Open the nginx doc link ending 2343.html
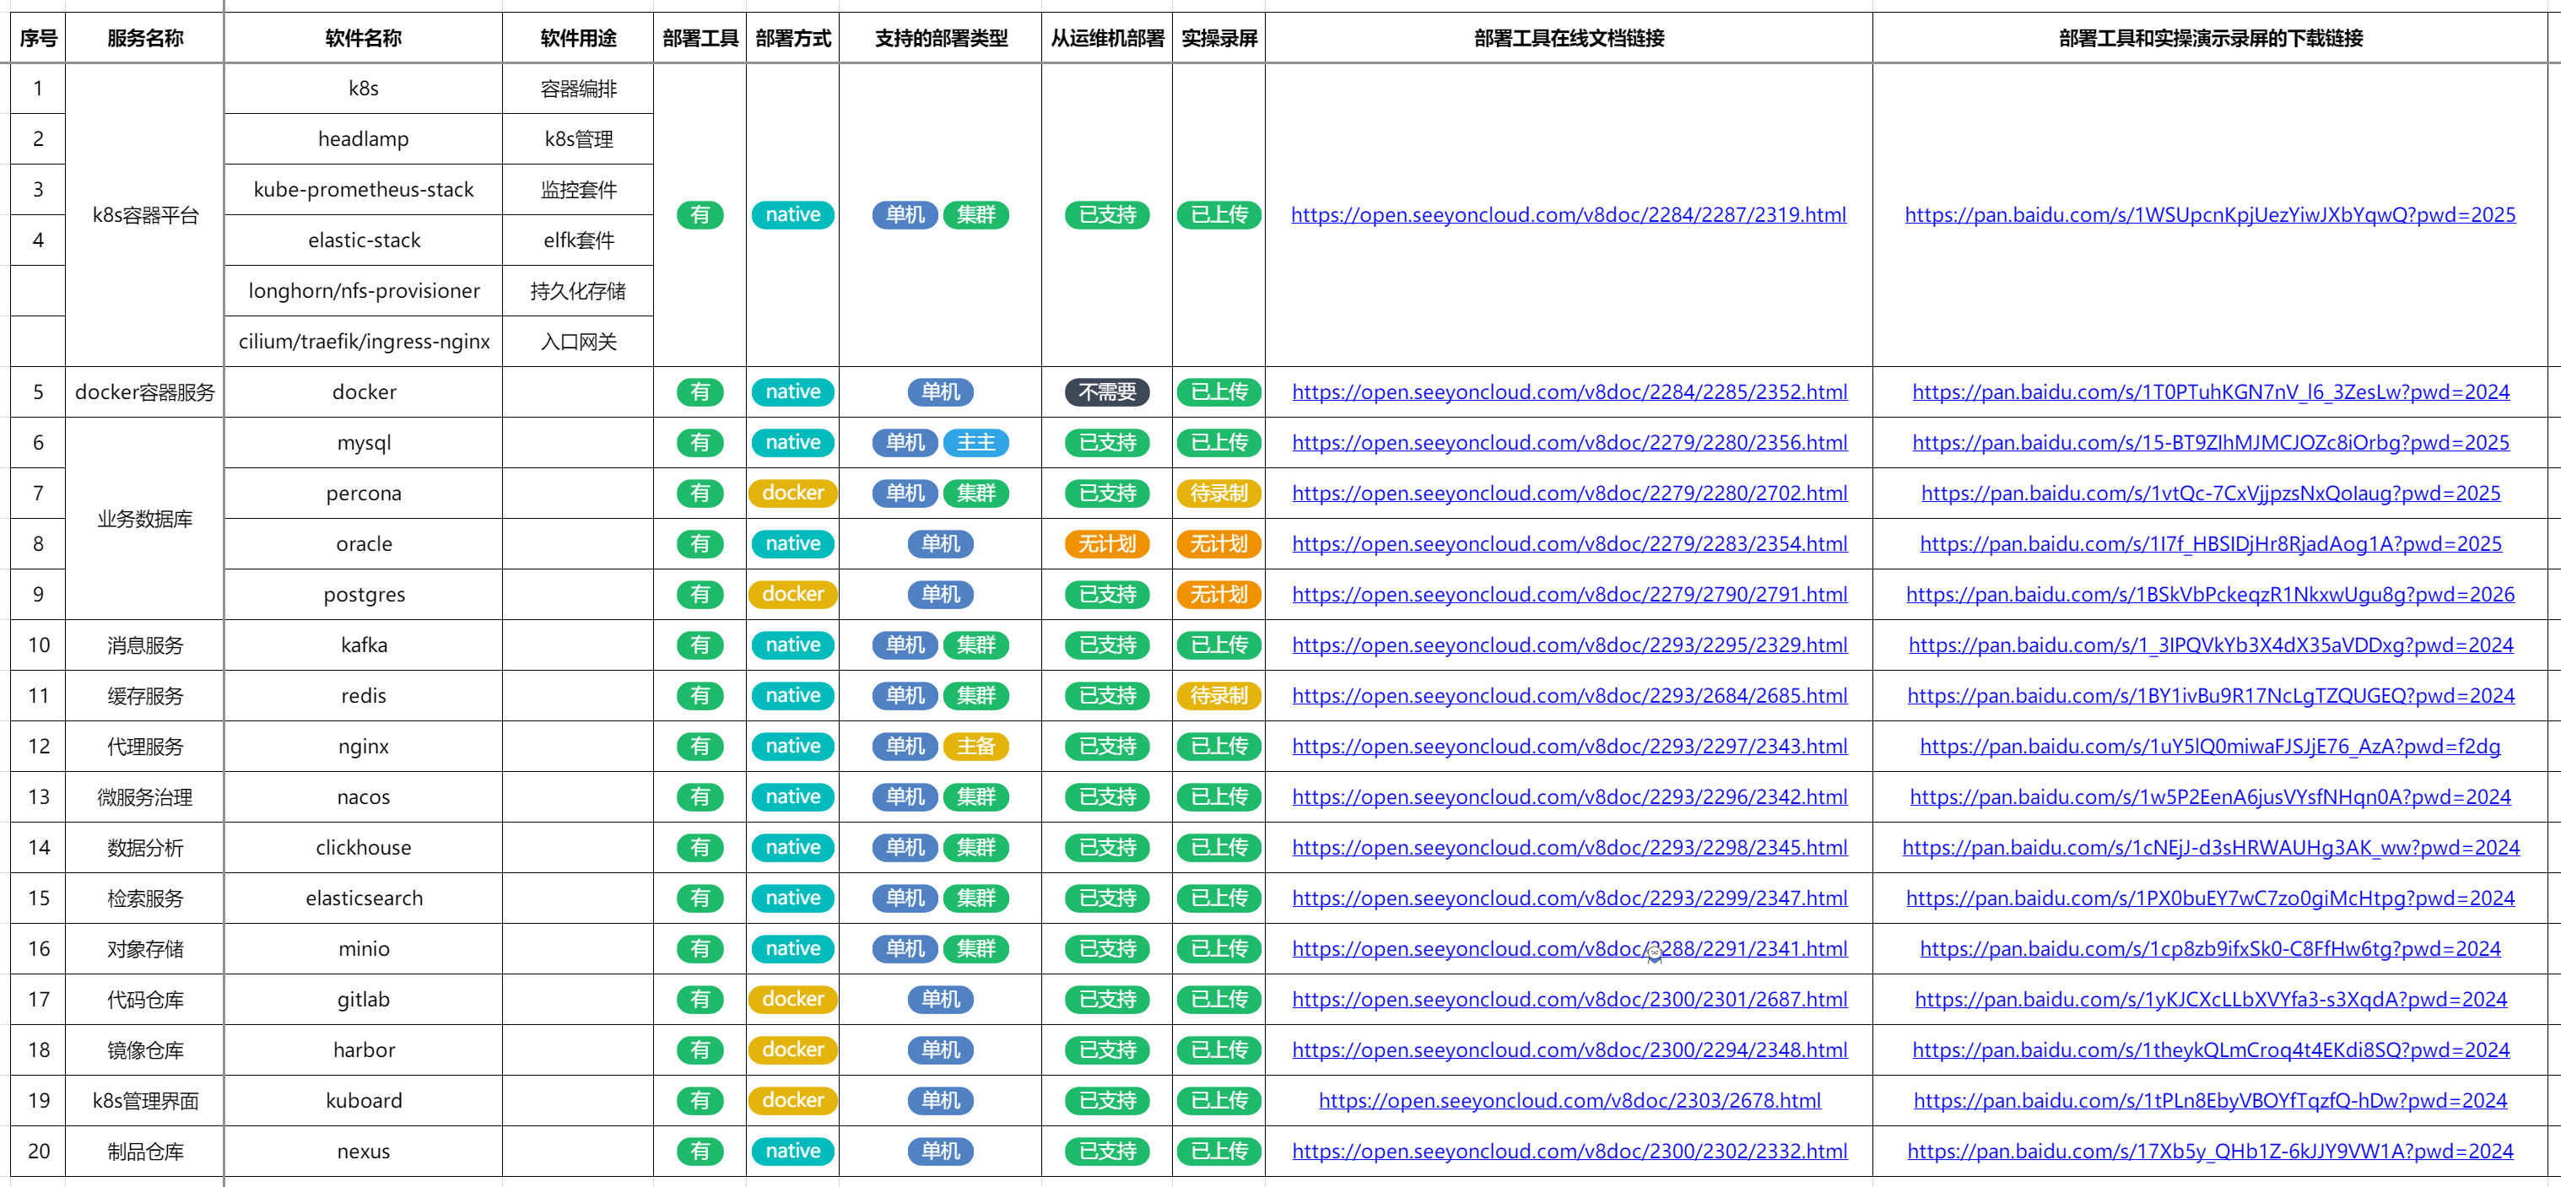This screenshot has width=2561, height=1187. [1569, 747]
